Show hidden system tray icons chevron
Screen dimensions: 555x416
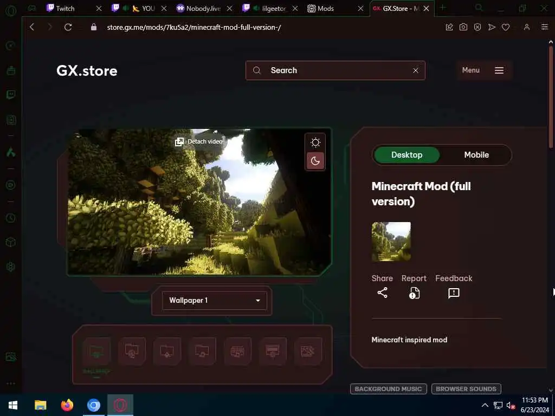(x=485, y=405)
